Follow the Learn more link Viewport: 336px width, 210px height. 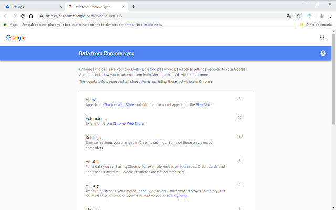(198, 75)
